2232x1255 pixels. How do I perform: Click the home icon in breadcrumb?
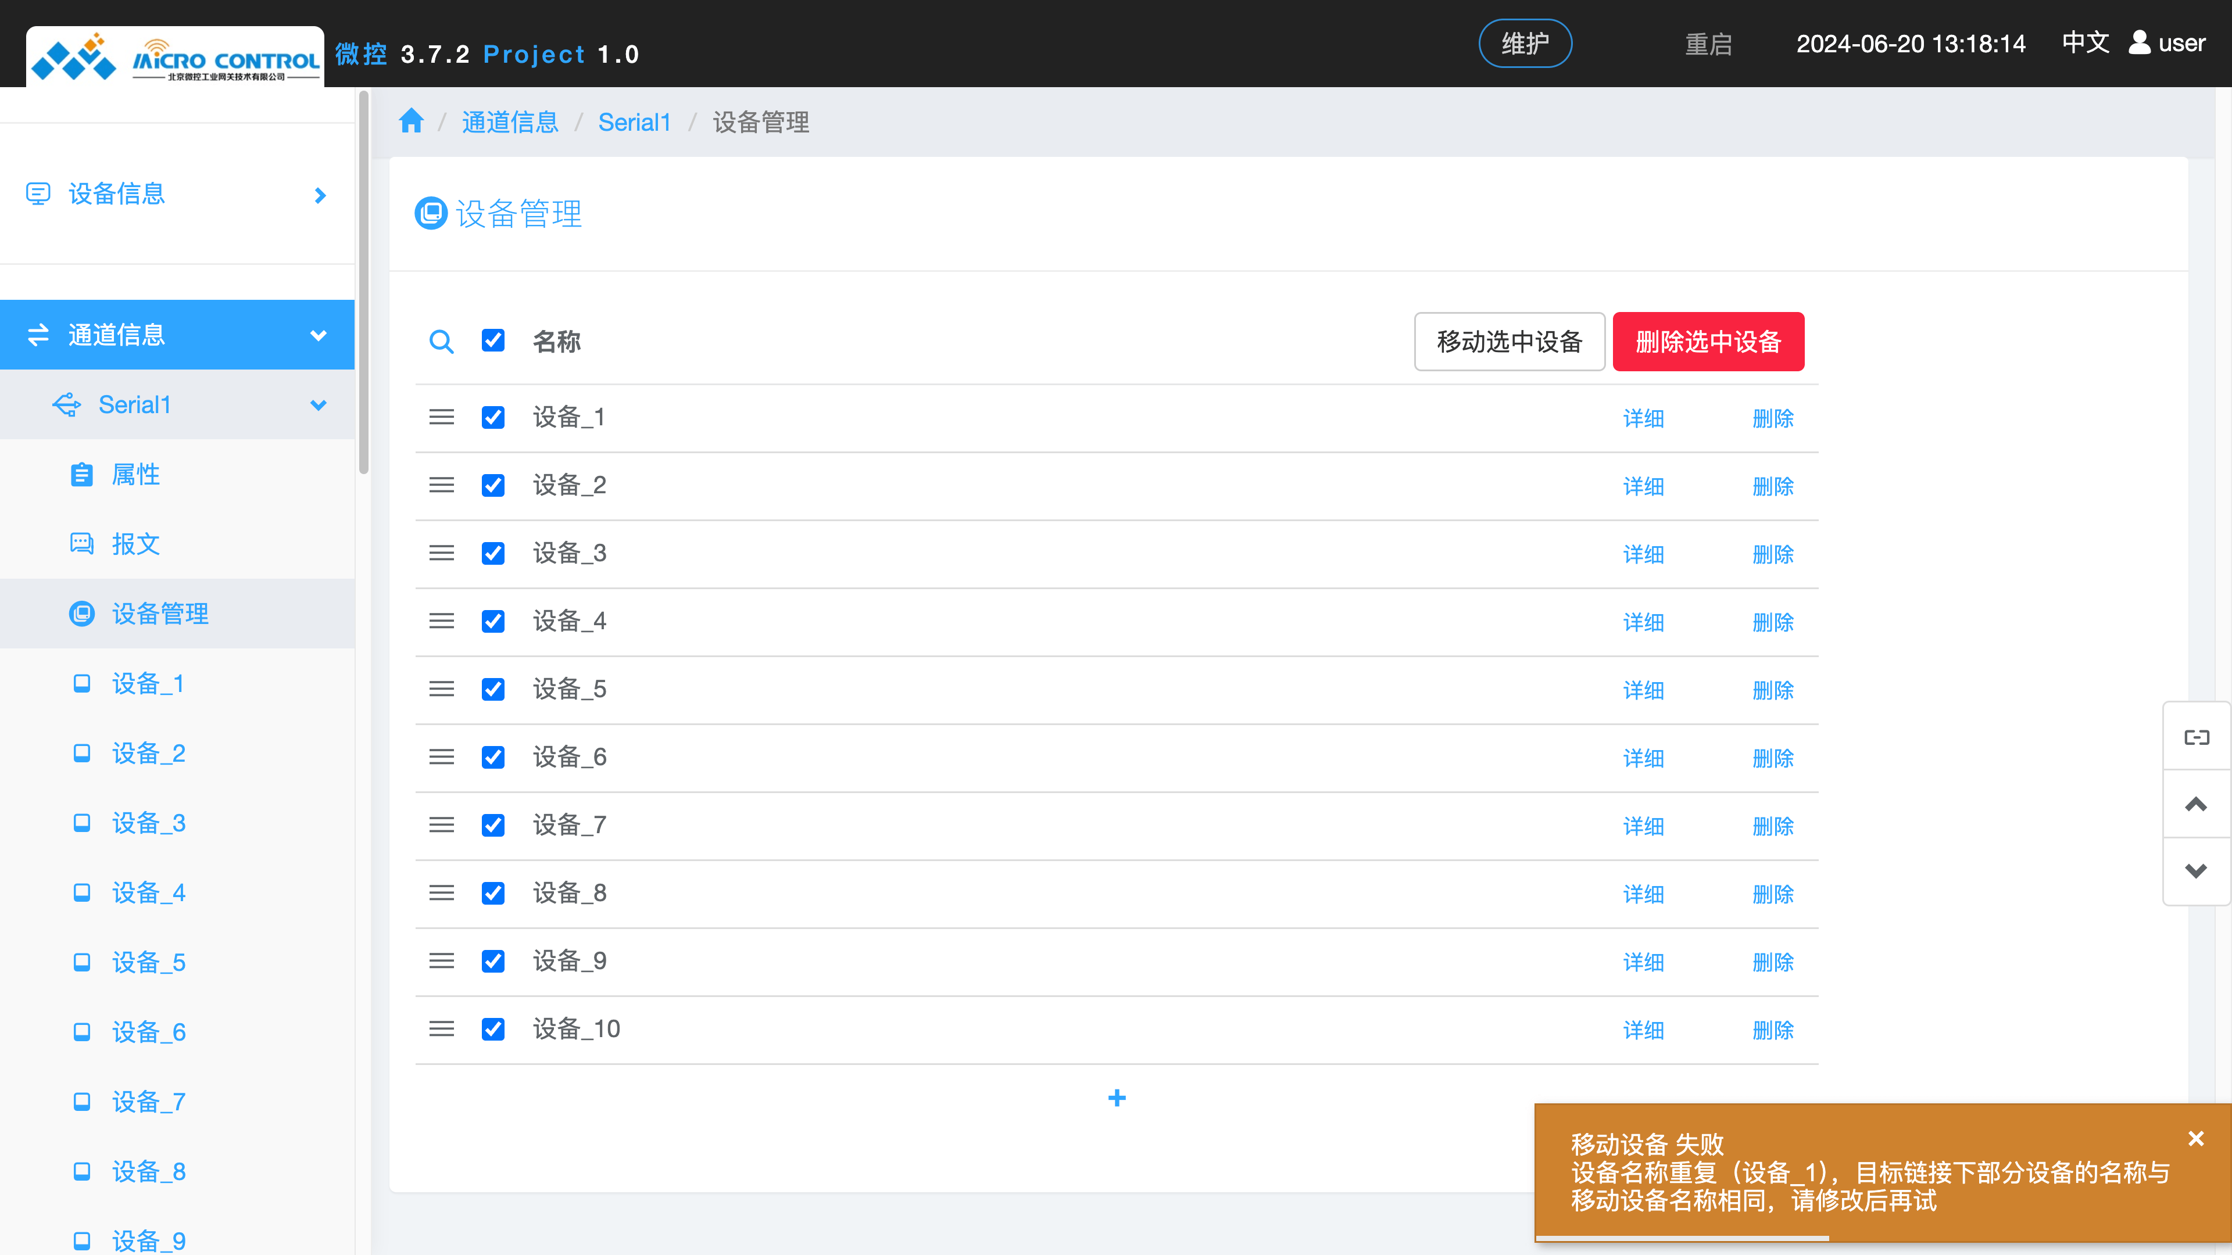pyautogui.click(x=412, y=121)
